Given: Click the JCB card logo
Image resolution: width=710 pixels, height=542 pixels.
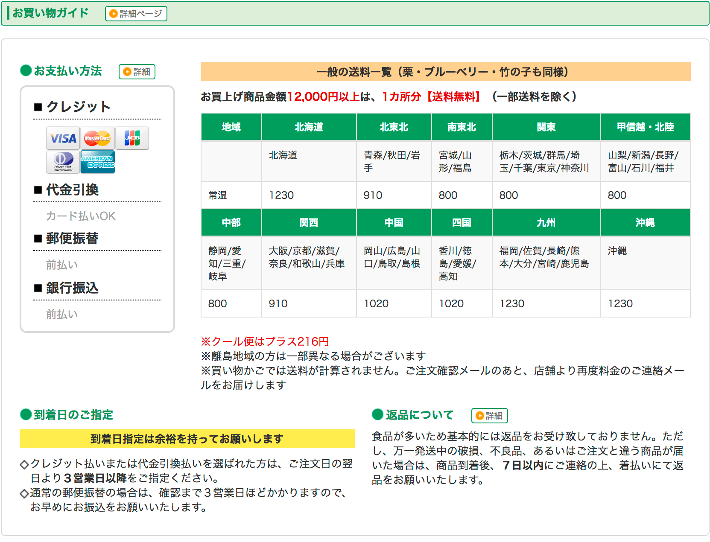Looking at the screenshot, I should pyautogui.click(x=132, y=138).
